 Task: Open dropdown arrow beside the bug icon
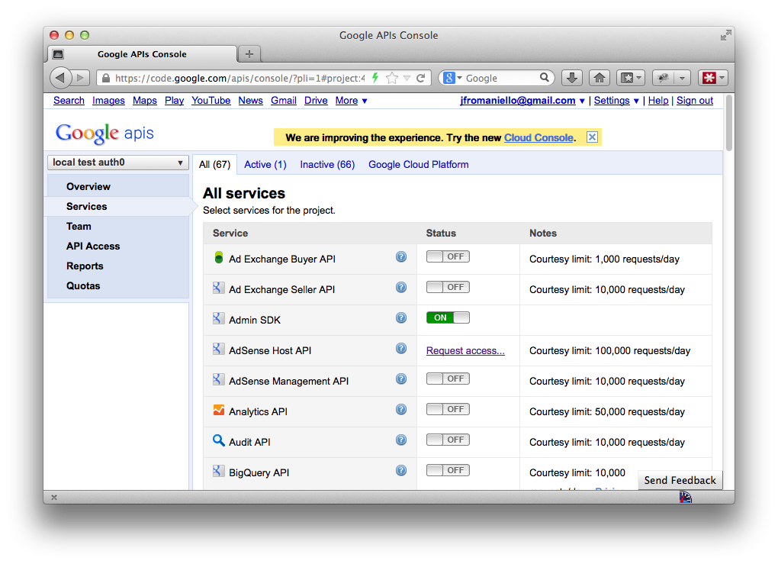click(682, 78)
